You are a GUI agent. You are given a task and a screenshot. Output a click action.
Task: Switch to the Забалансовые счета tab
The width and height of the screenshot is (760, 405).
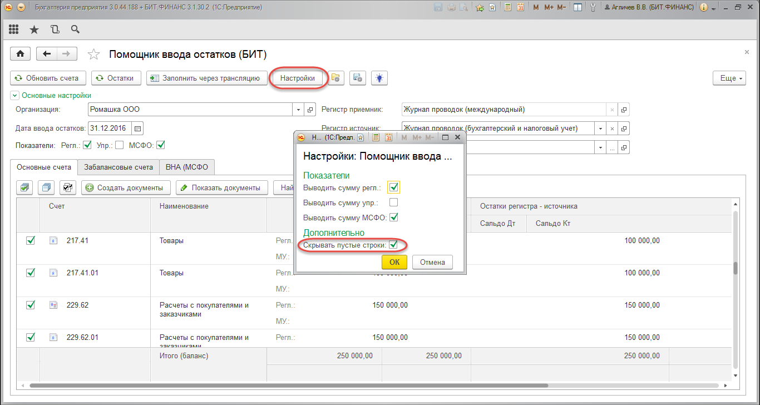coord(118,167)
